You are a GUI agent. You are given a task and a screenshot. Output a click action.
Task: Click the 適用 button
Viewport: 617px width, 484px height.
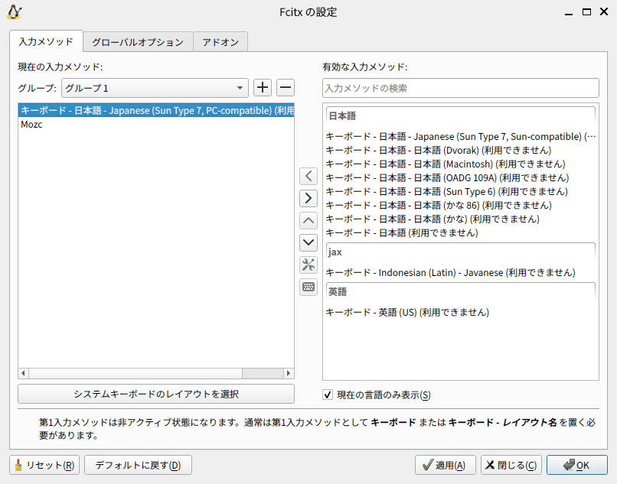tap(445, 465)
